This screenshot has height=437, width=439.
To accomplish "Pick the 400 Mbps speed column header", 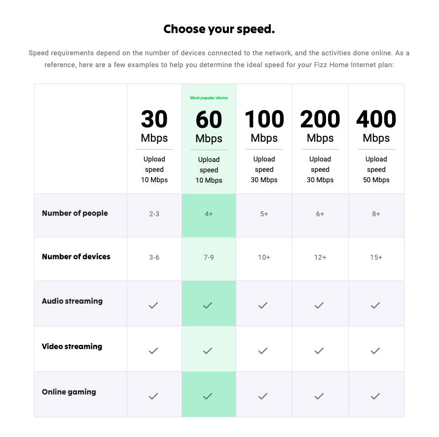I will point(376,126).
